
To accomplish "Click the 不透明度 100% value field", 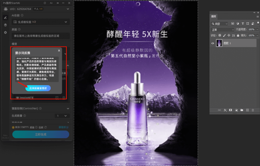I will (x=252, y=29).
